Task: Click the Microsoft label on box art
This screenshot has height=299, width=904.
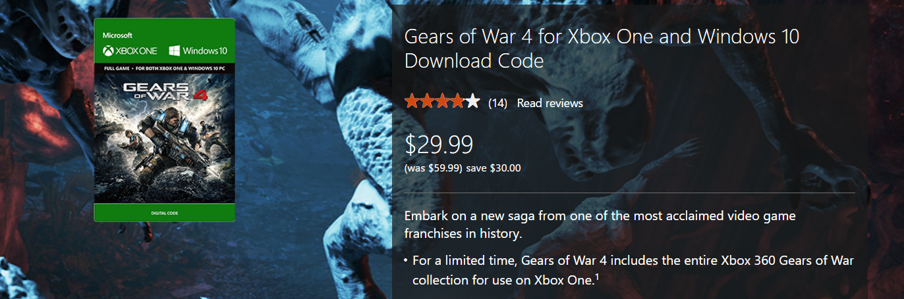Action: 117,35
